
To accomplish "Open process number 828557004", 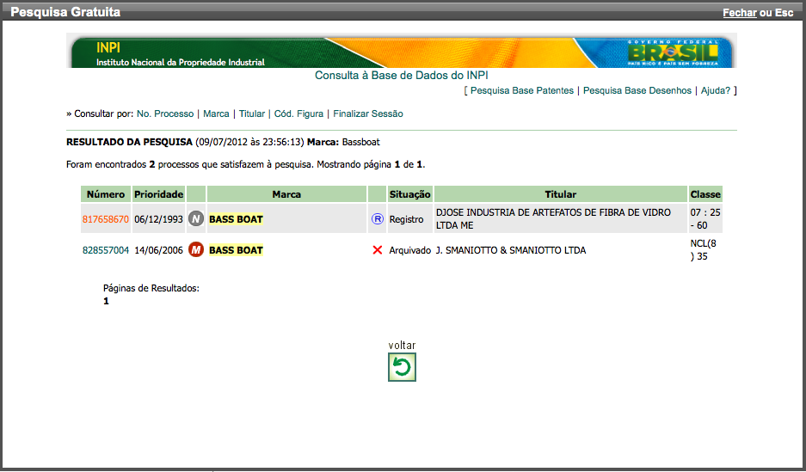I will pyautogui.click(x=106, y=250).
